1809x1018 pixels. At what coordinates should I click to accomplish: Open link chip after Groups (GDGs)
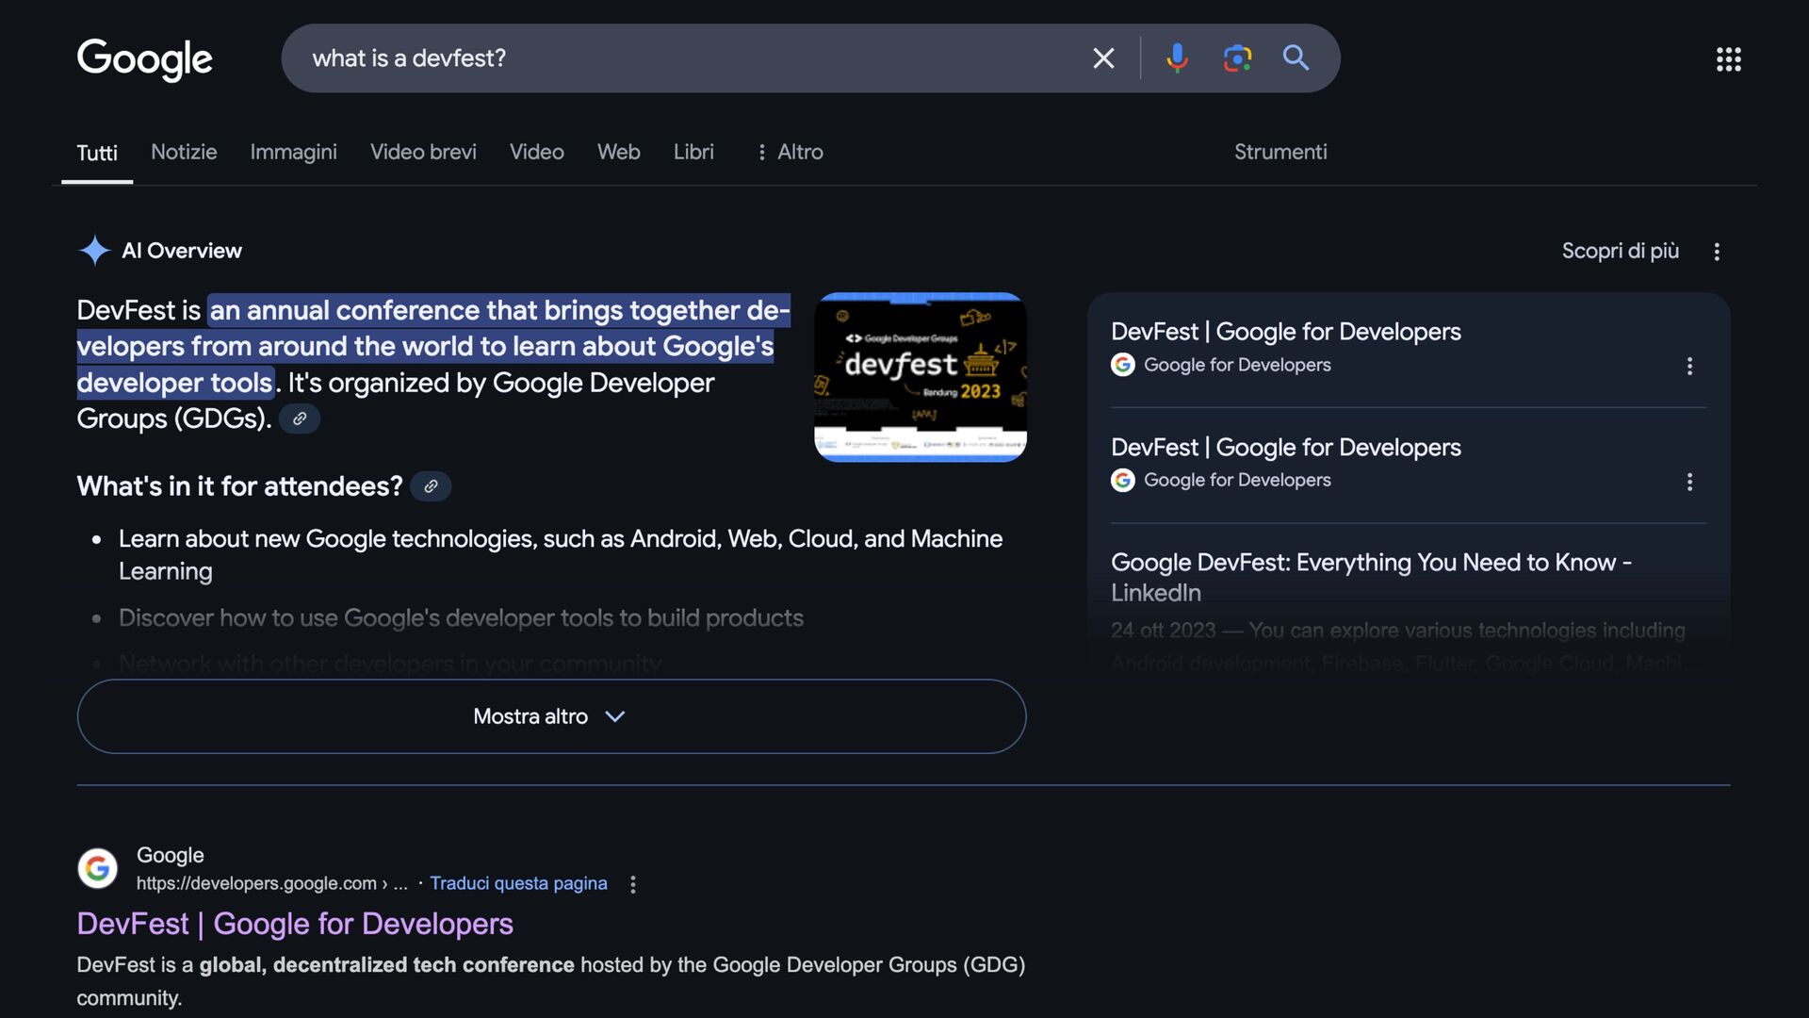pyautogui.click(x=300, y=419)
